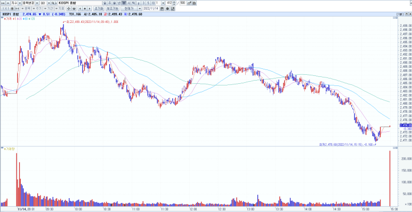Screen dimensions: 412x212
Task: Click the magnifier search icon beside code 001
Action: pyautogui.click(x=53, y=3)
